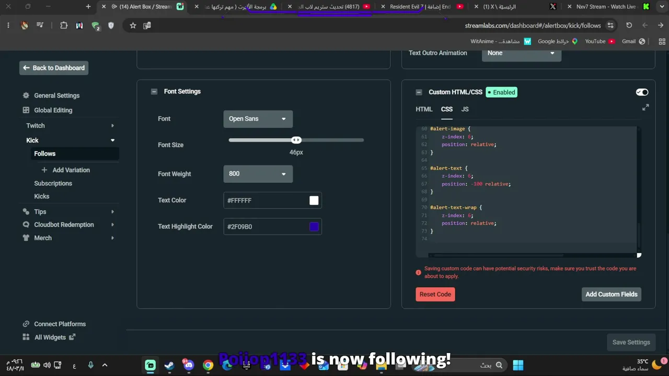Click the Back to Dashboard button
Image resolution: width=669 pixels, height=376 pixels.
(54, 68)
